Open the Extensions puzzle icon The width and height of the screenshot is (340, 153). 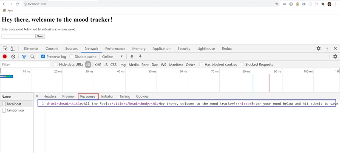coord(323,4)
